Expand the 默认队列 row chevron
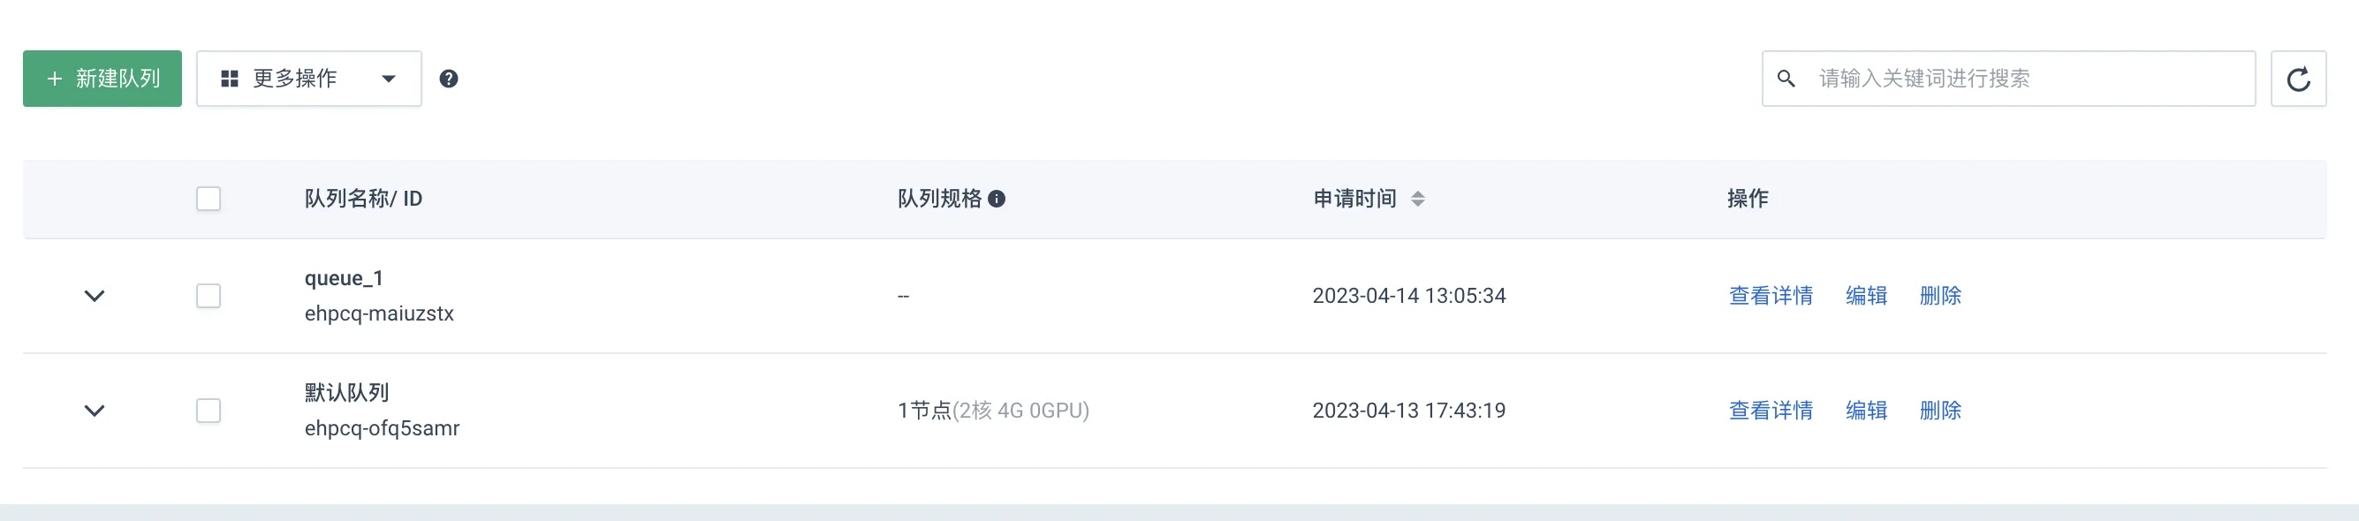This screenshot has height=521, width=2359. click(95, 411)
